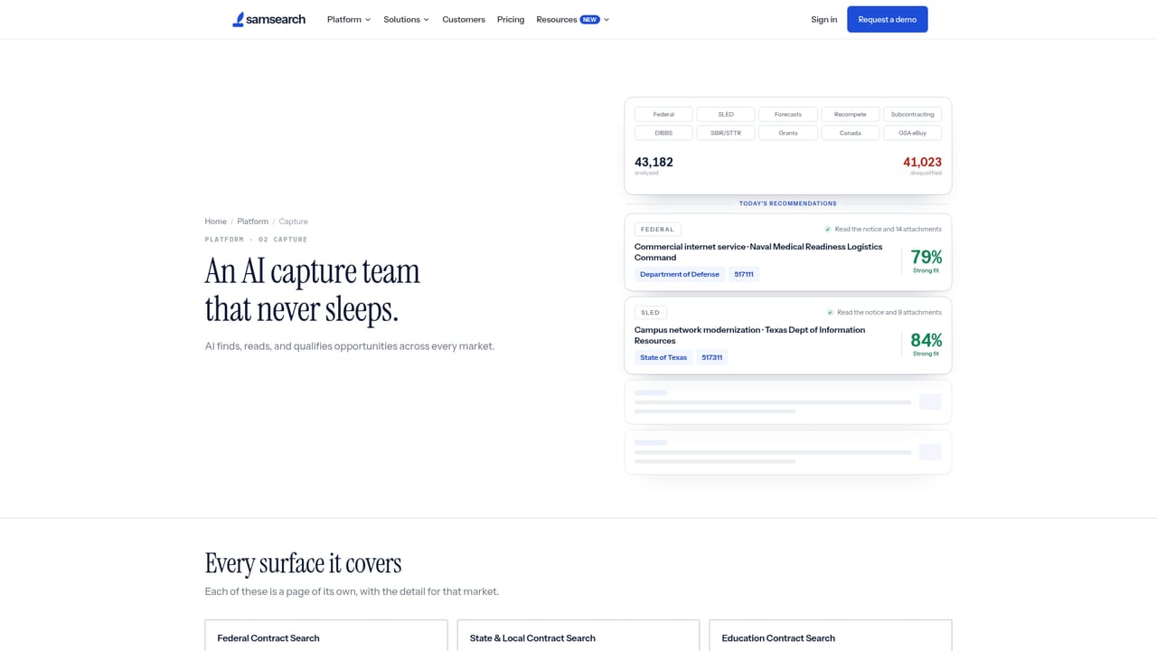Open State & Local Contract Search card
The image size is (1157, 651).
[578, 636]
